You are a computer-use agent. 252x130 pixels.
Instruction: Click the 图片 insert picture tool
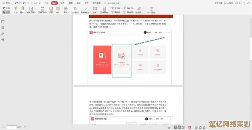pyautogui.click(x=22, y=10)
